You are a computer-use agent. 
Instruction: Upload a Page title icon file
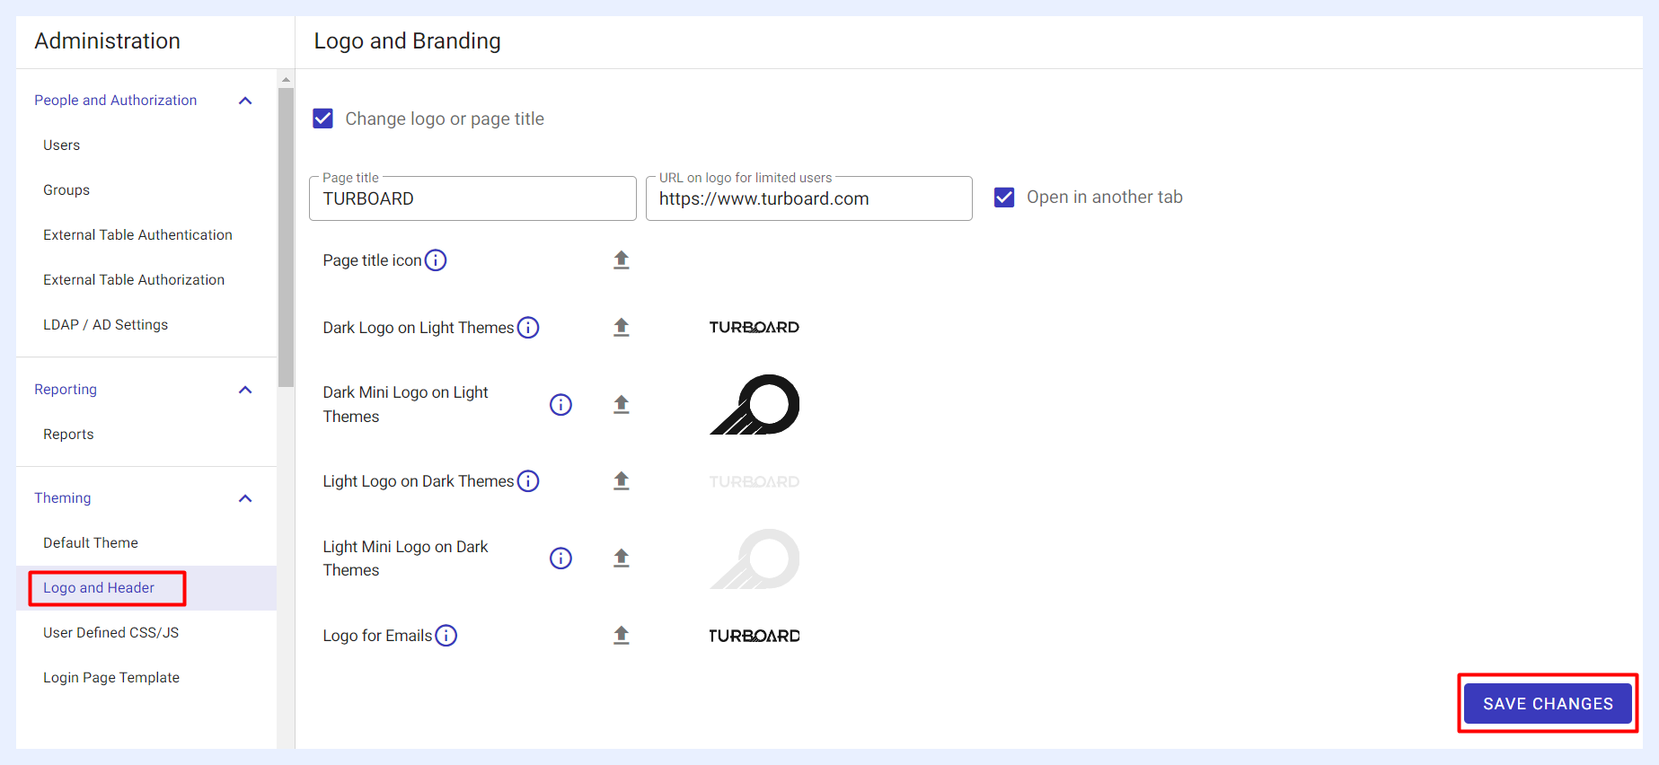click(x=621, y=260)
